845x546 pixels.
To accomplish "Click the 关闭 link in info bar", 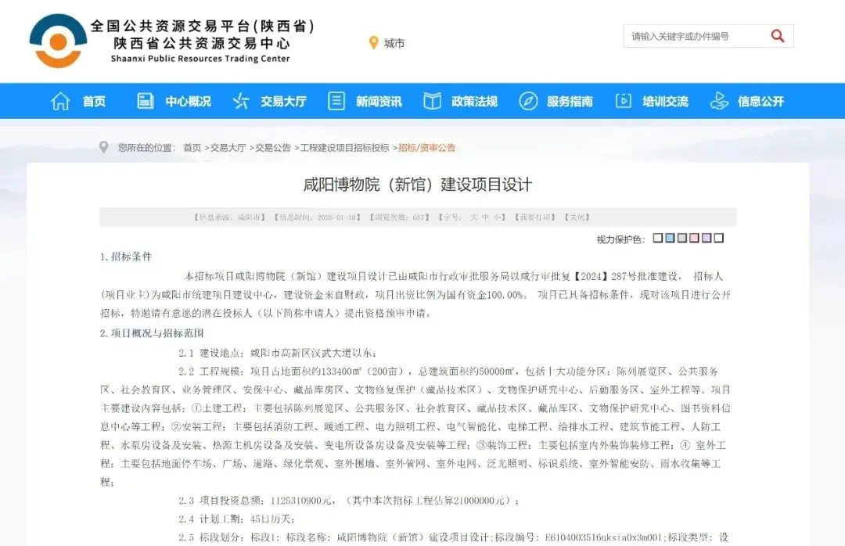I will [x=577, y=217].
